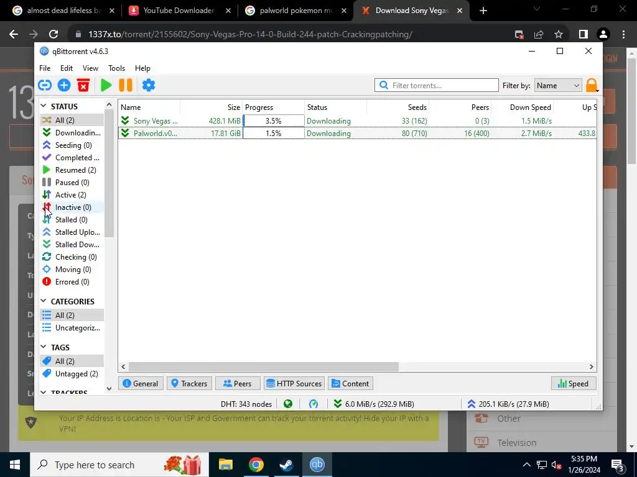Click the search magnifier icon in filter box
Image resolution: width=637 pixels, height=477 pixels.
click(383, 85)
